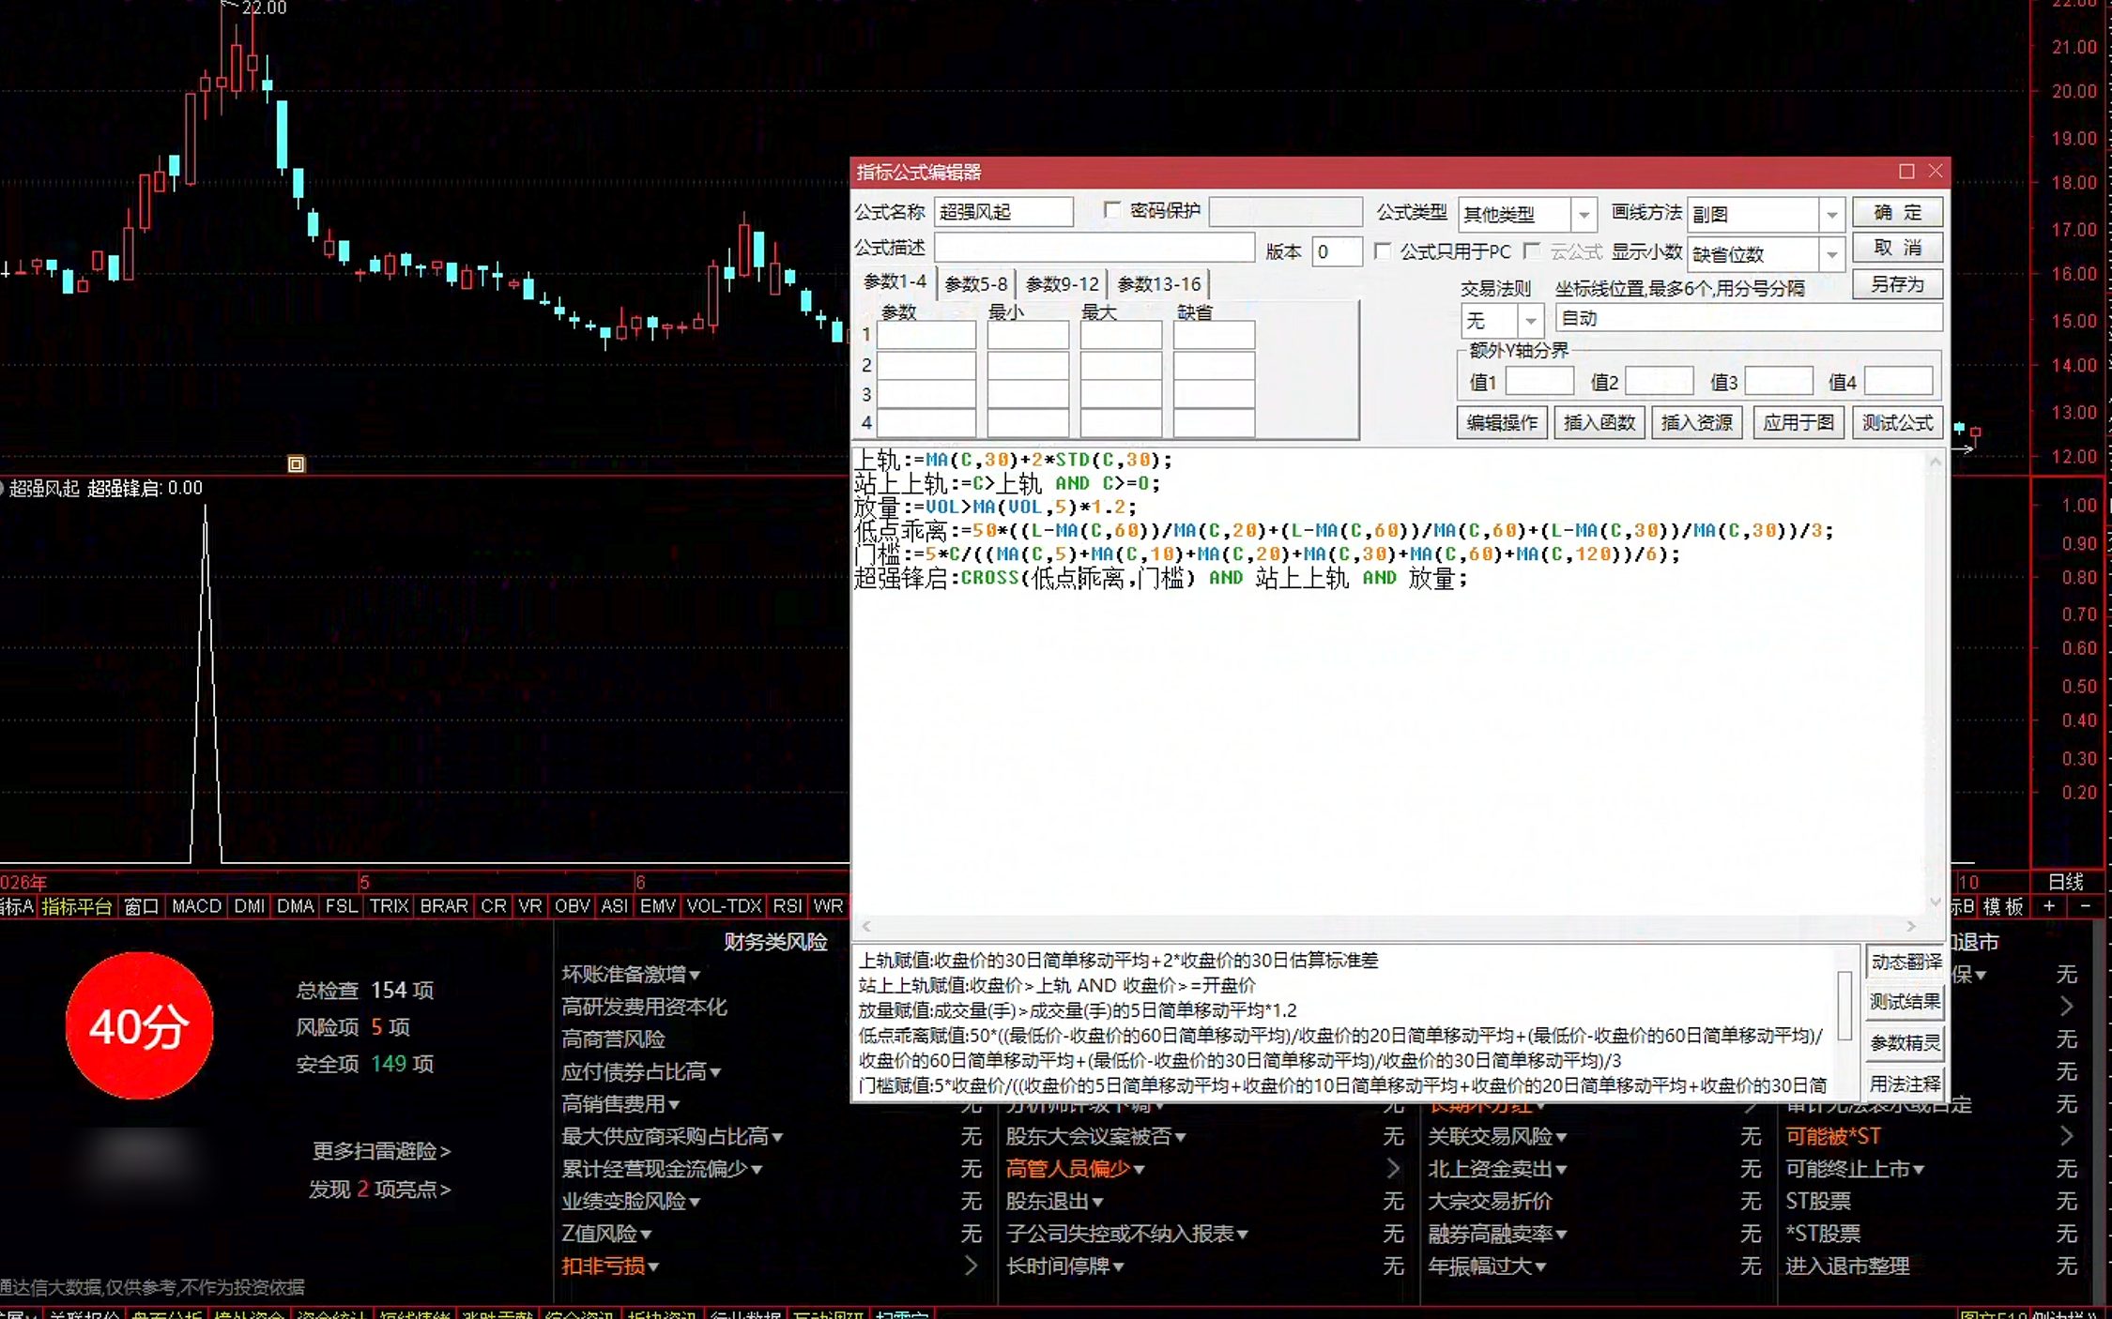Maximize the formula editor dialog
2112x1319 pixels.
1905,172
